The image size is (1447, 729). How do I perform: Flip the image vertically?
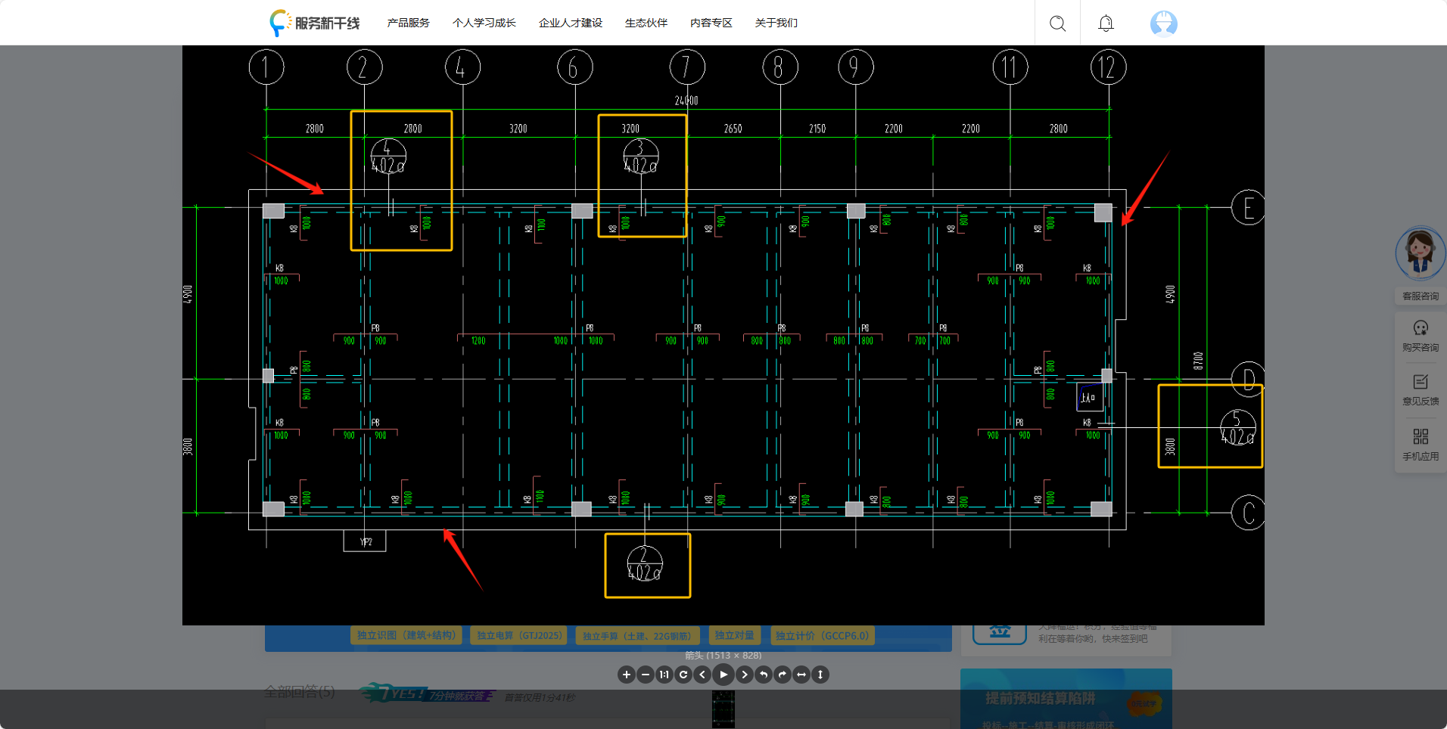point(820,675)
